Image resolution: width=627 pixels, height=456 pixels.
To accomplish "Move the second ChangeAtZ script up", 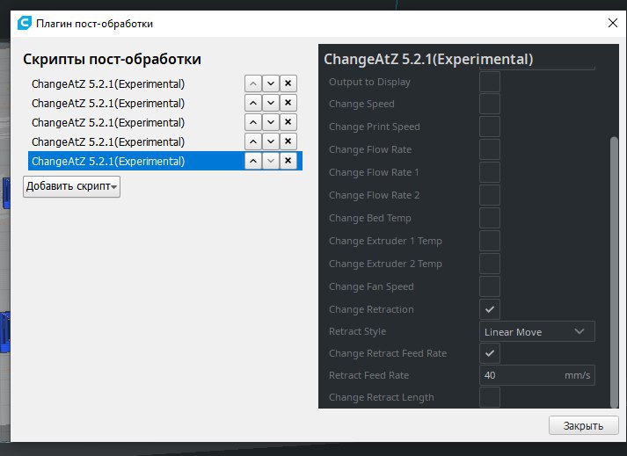I will pyautogui.click(x=252, y=103).
